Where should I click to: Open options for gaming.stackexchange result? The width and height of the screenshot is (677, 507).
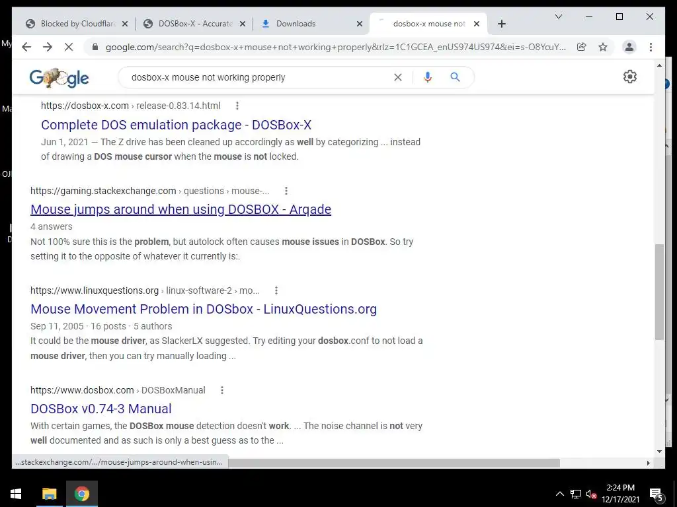coord(286,191)
